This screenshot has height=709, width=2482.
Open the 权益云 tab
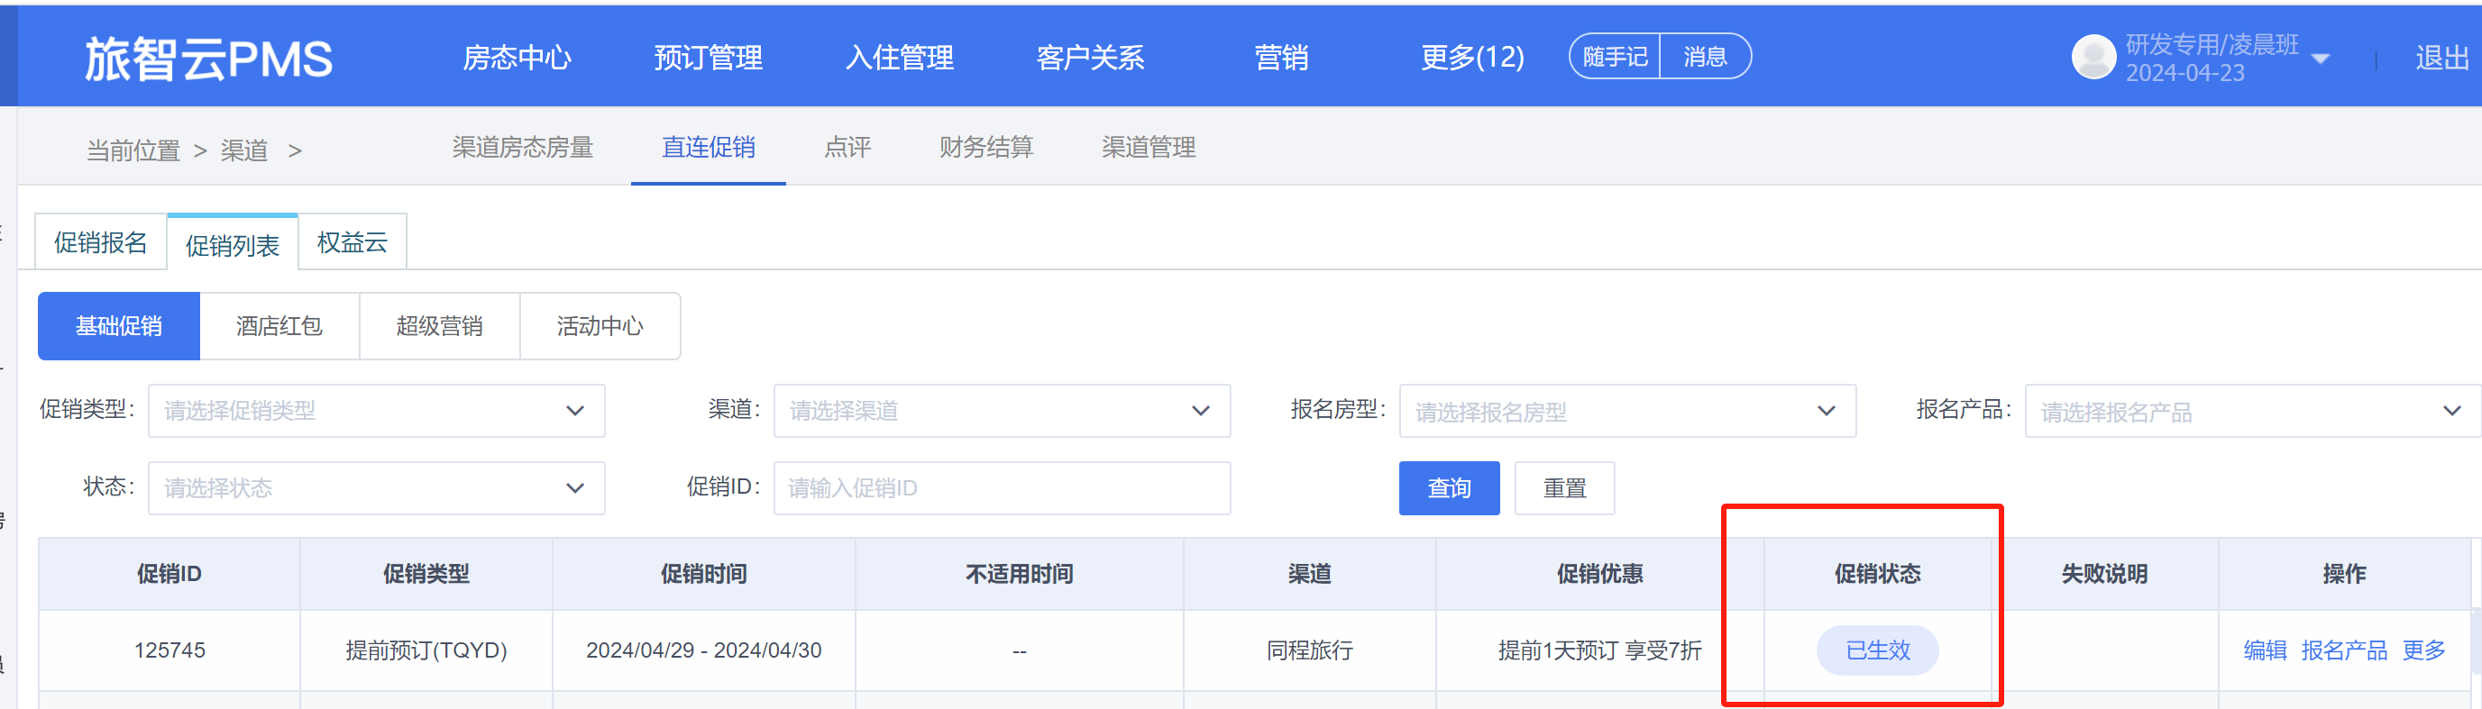click(x=352, y=241)
